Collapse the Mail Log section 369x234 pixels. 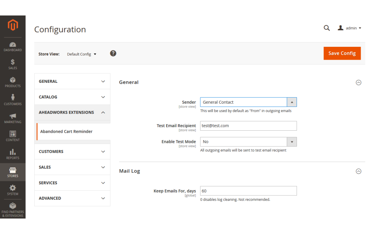[359, 171]
